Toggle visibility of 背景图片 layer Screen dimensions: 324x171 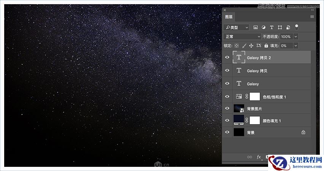[227, 108]
